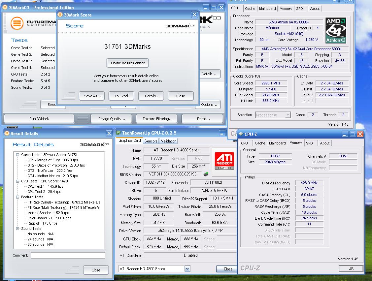The width and height of the screenshot is (372, 281).
Task: Click the AMD Athlon 64 X2 logo
Action: tap(336, 30)
